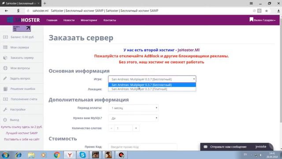The width and height of the screenshot is (282, 159).
Task: Open the 'Купить ссылку здесь за 2 руб.' link
Action: tap(22, 127)
